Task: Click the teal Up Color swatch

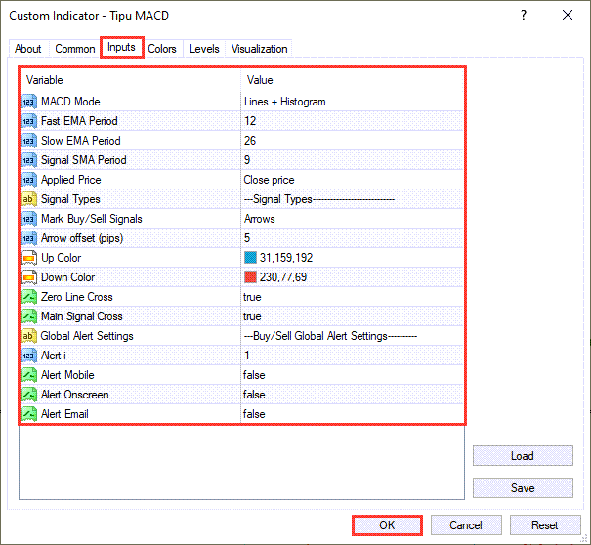Action: (x=250, y=258)
